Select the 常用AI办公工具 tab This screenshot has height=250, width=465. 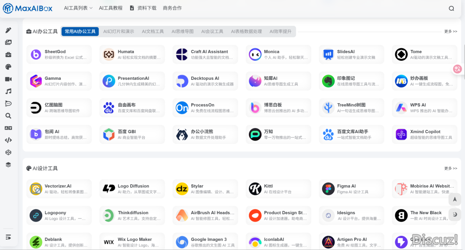[x=80, y=31]
